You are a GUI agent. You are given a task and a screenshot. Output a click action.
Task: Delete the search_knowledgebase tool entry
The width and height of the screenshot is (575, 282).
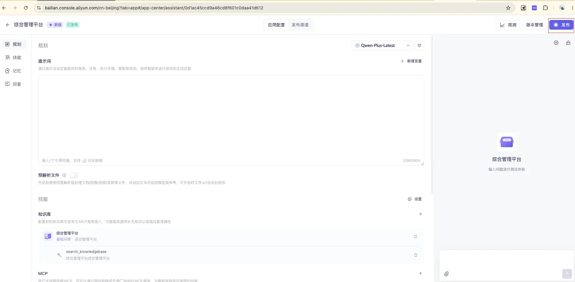(x=416, y=255)
